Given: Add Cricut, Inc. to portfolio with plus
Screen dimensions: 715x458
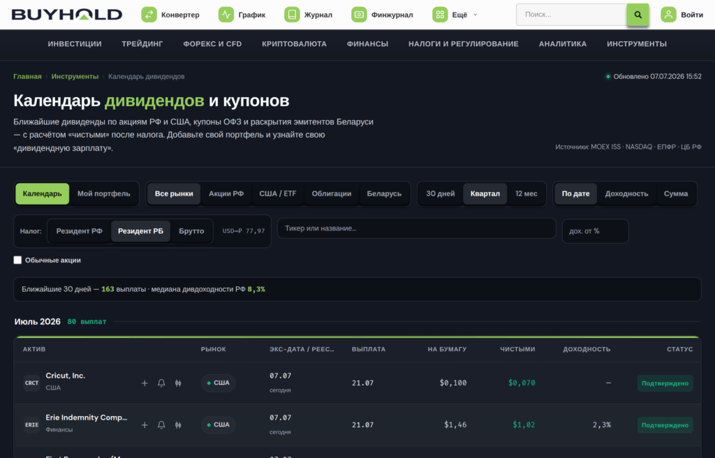Looking at the screenshot, I should point(145,383).
